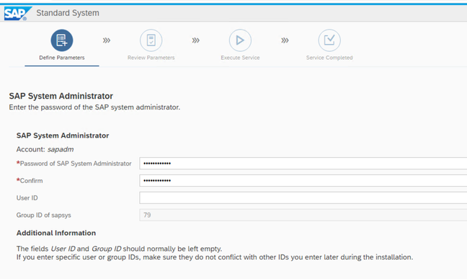
Task: Click into the User ID field
Action: 303,198
